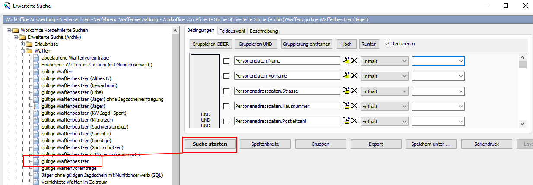Click the add-field icon in the Hausnummer row
533x185 pixels.
(x=345, y=106)
